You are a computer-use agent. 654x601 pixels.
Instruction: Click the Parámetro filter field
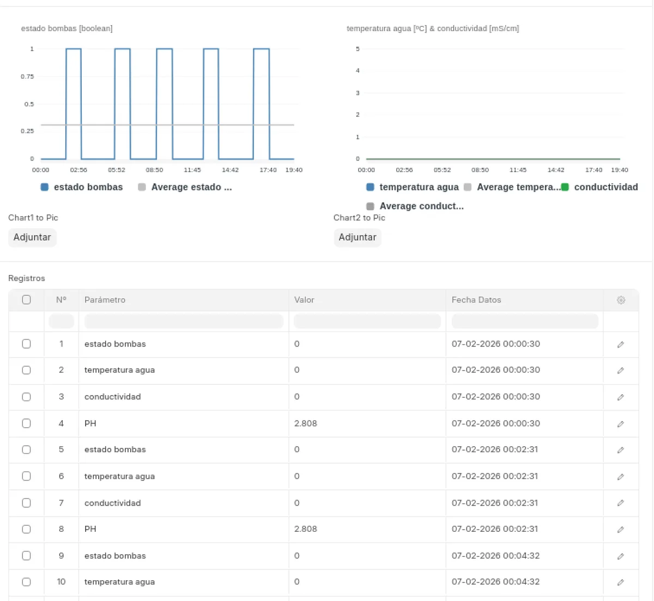click(x=184, y=321)
